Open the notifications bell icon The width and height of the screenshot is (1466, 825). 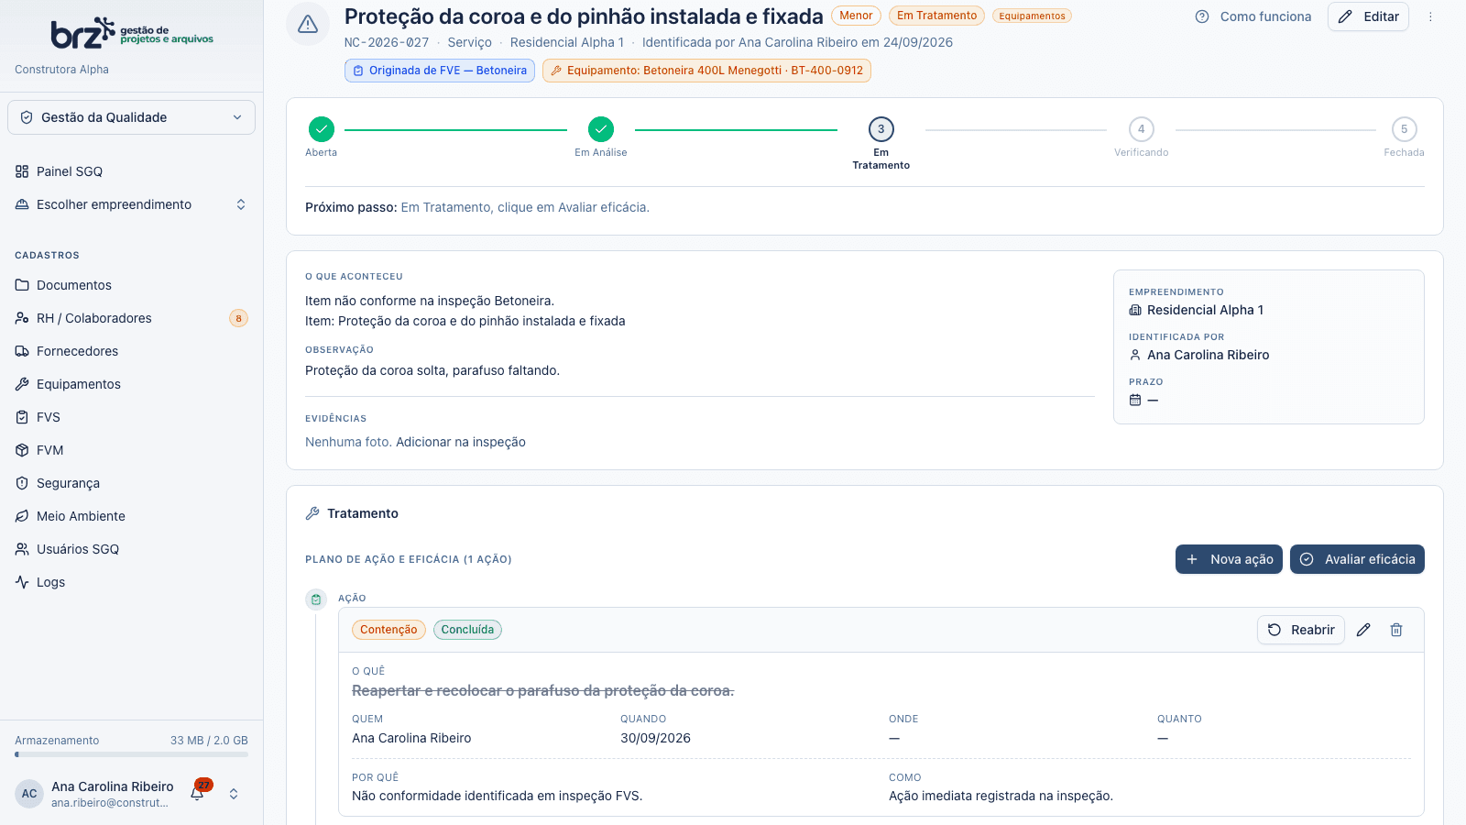197,794
